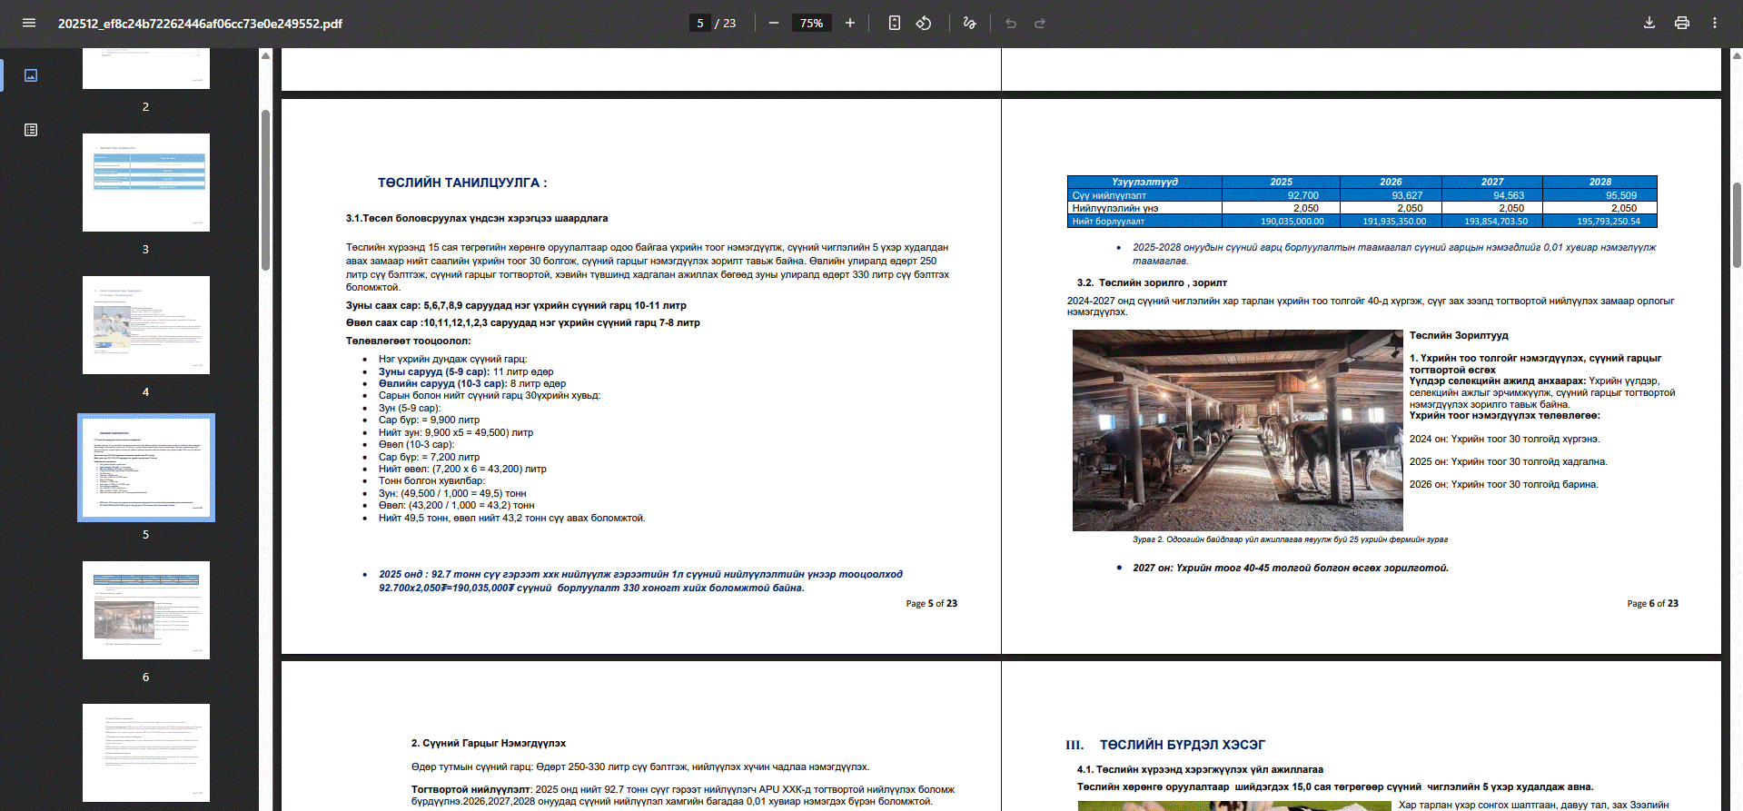Open page 6 thumbnail
Image resolution: width=1743 pixels, height=811 pixels.
146,610
